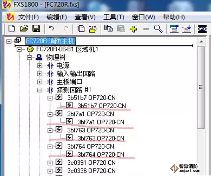Collapse the 探测回路 #1 node
The height and width of the screenshot is (176, 211).
coord(40,90)
